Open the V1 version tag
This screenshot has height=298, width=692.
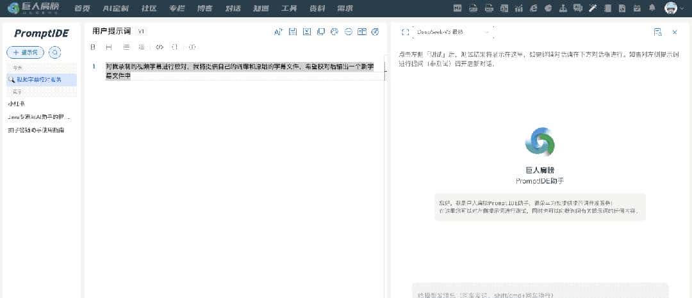click(141, 32)
